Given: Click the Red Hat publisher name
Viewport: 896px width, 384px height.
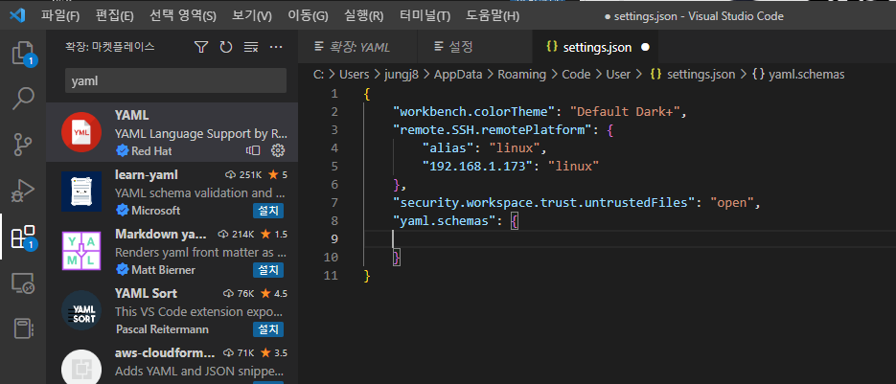Looking at the screenshot, I should [x=151, y=151].
